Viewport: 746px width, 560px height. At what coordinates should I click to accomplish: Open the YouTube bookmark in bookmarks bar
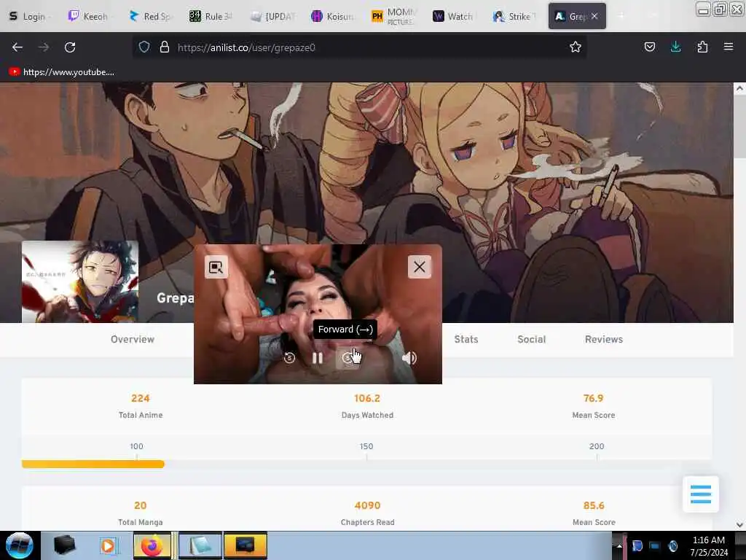[x=61, y=72]
